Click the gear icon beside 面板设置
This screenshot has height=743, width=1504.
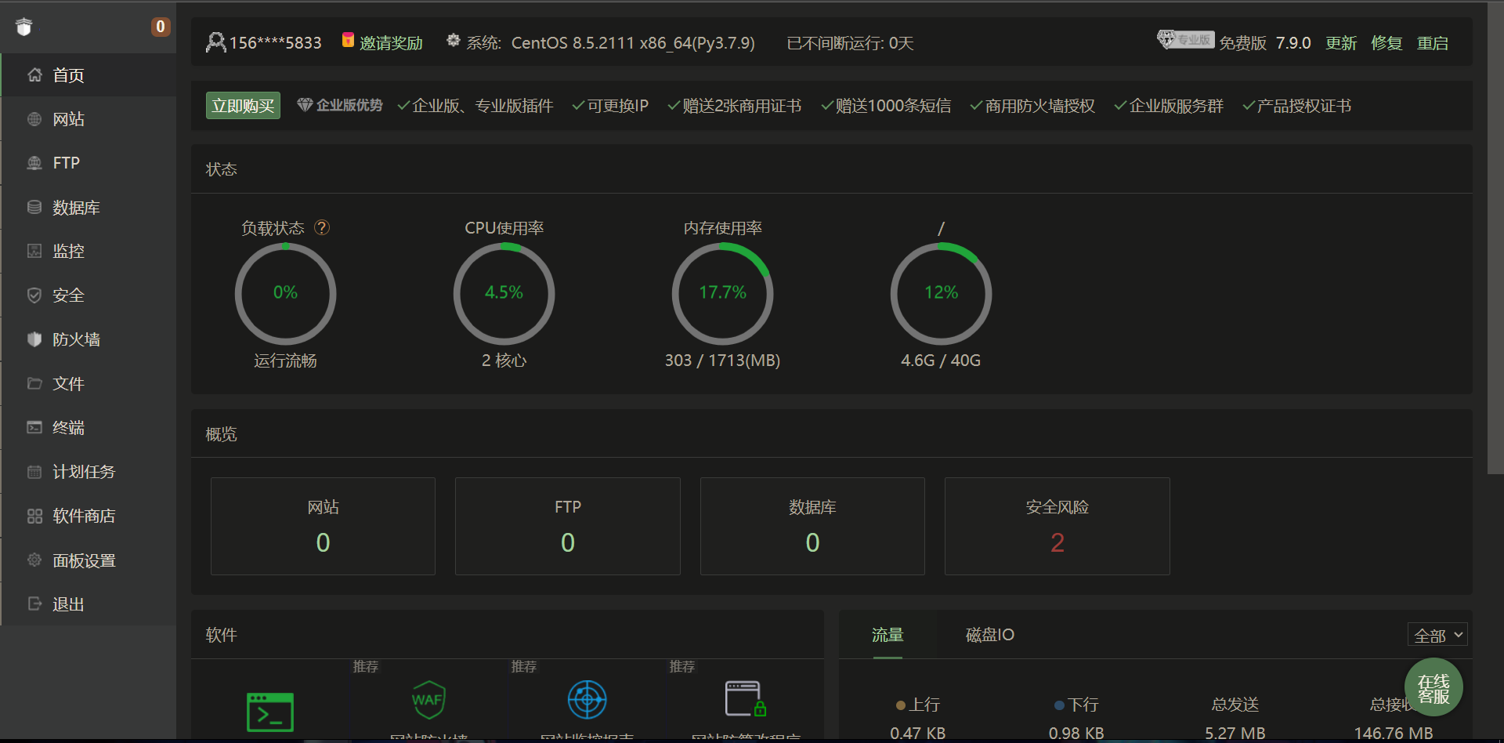pyautogui.click(x=34, y=560)
